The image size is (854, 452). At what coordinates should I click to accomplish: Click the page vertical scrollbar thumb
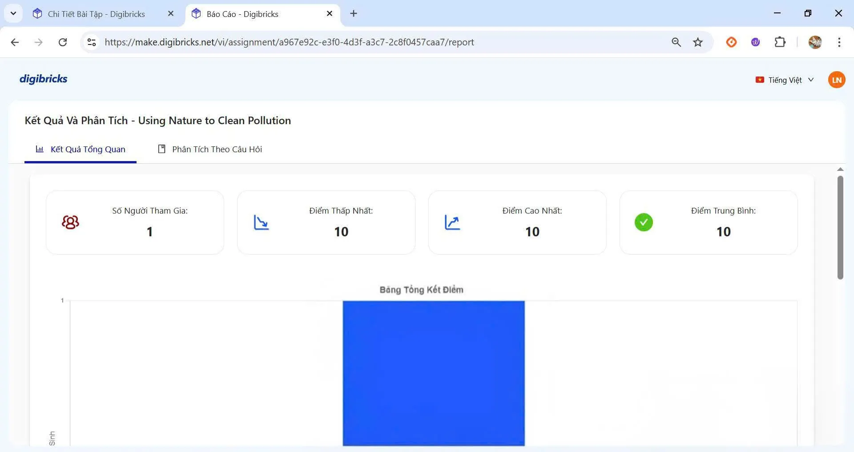pos(840,227)
